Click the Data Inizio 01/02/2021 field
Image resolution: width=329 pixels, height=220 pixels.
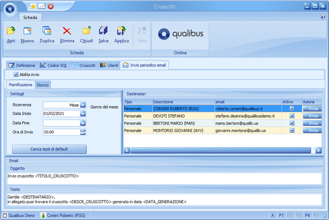pyautogui.click(x=62, y=114)
